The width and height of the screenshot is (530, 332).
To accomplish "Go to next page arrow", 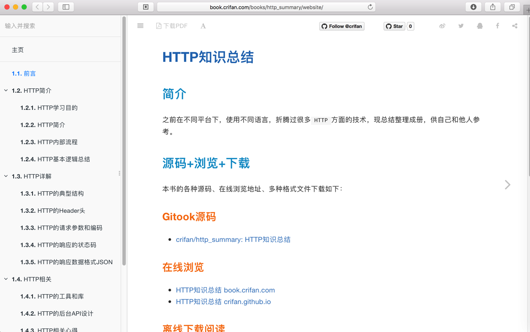I will 508,185.
